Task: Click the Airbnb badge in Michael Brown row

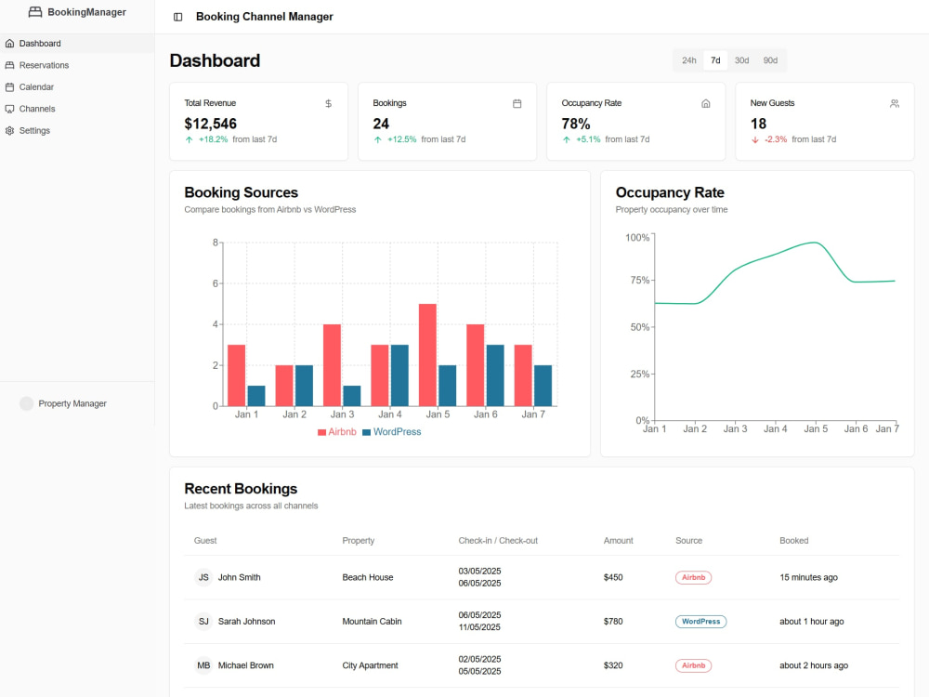Action: (x=693, y=665)
